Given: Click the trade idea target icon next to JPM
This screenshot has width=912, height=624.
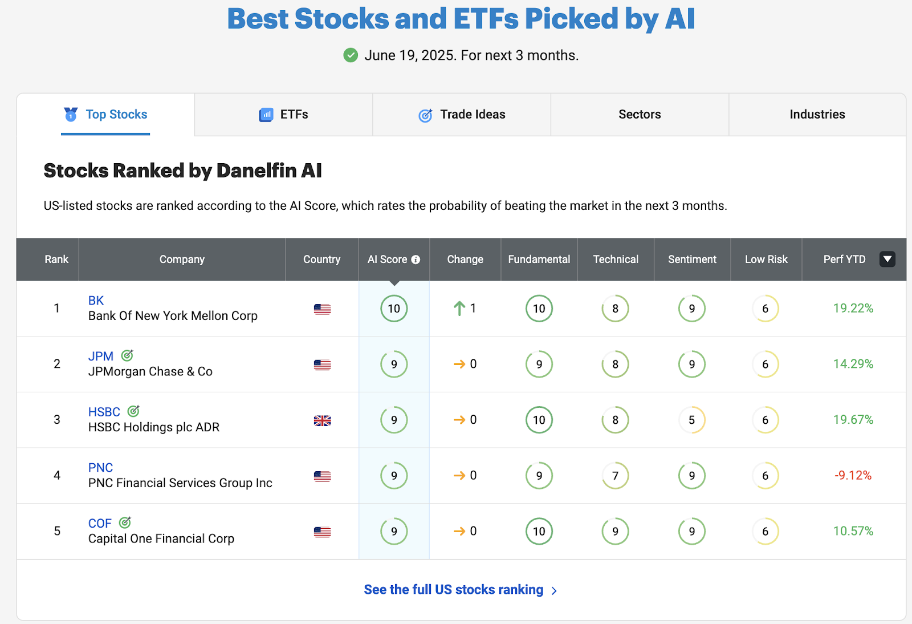Looking at the screenshot, I should pyautogui.click(x=127, y=355).
